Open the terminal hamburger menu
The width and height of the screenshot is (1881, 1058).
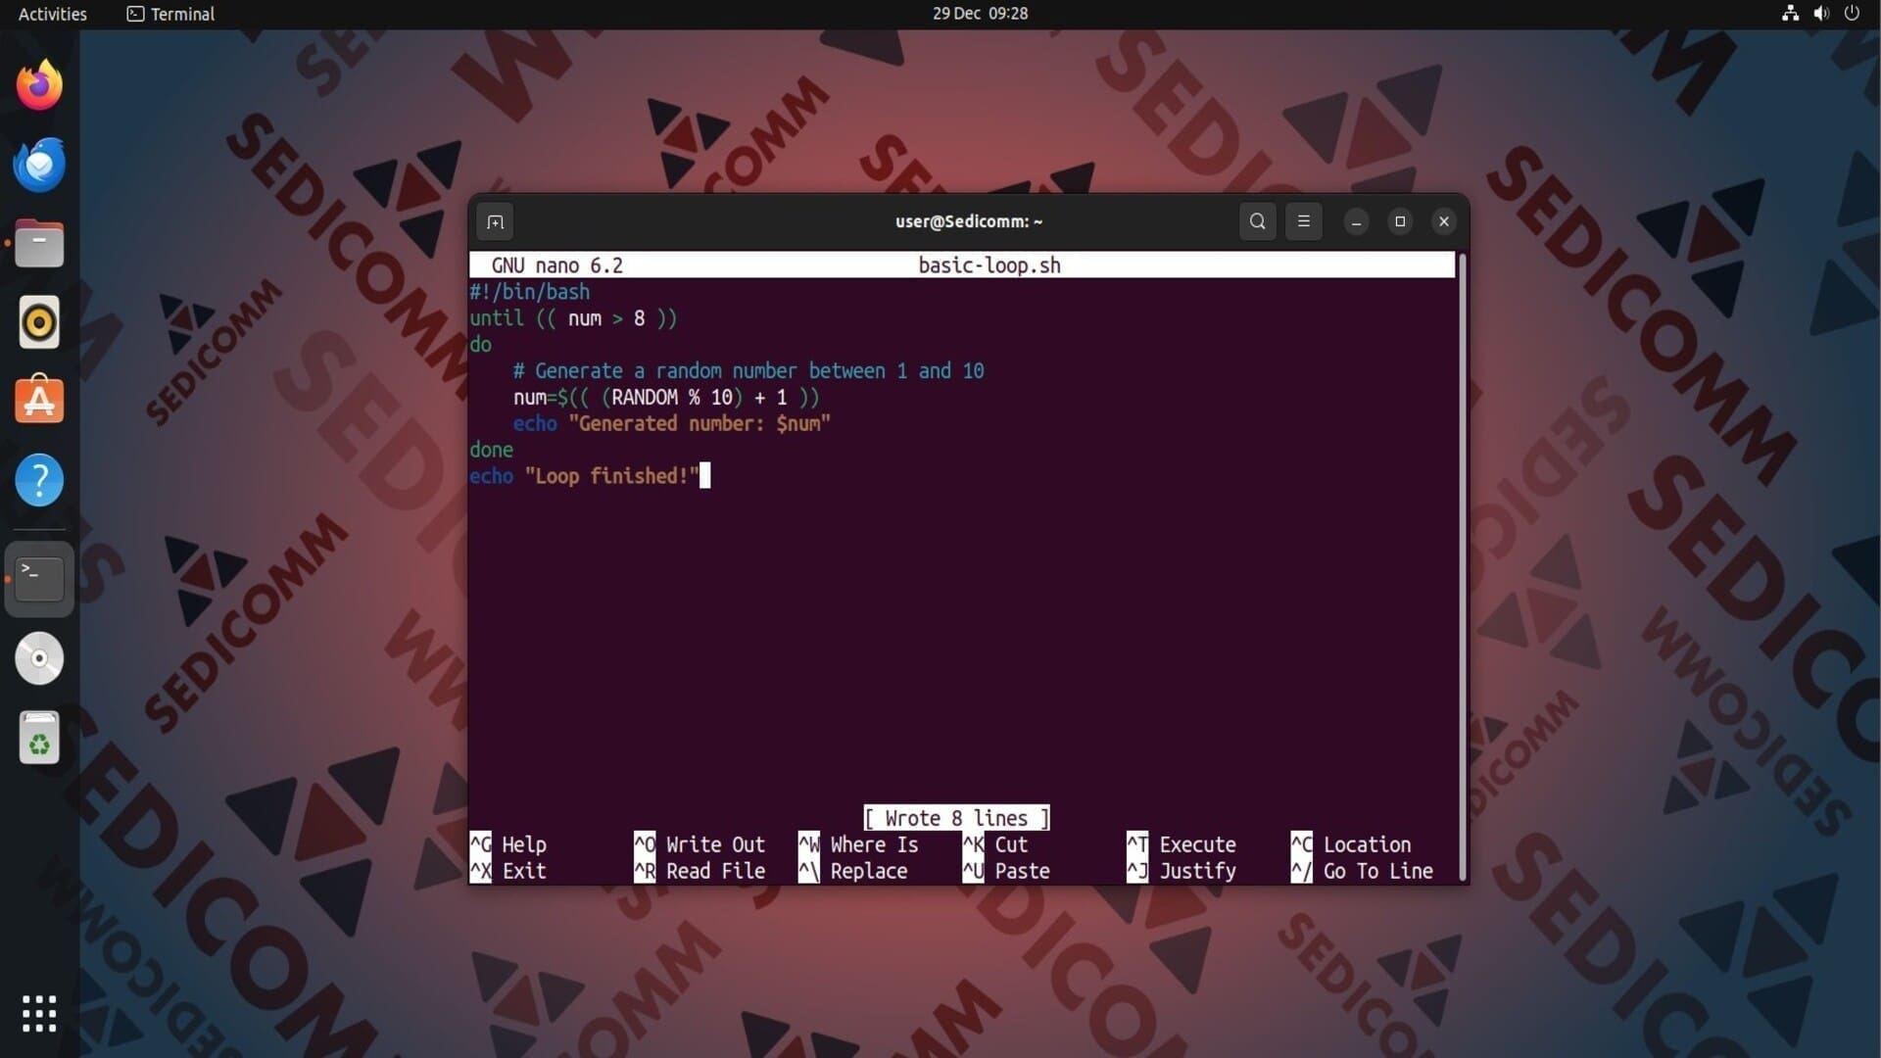tap(1303, 221)
